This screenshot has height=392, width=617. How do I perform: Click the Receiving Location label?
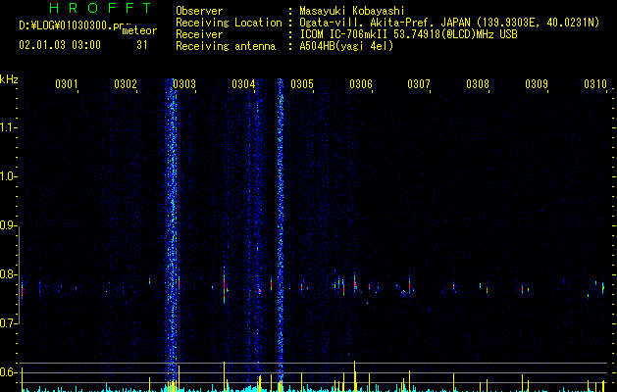(x=229, y=23)
